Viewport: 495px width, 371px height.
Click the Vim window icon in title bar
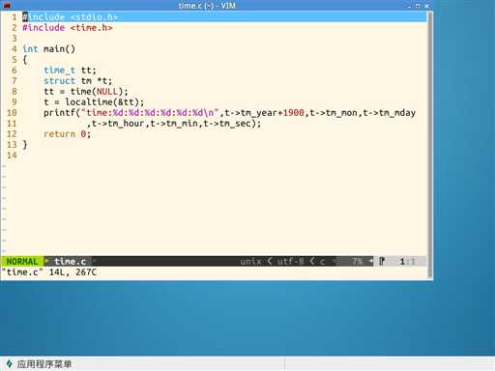(x=7, y=6)
